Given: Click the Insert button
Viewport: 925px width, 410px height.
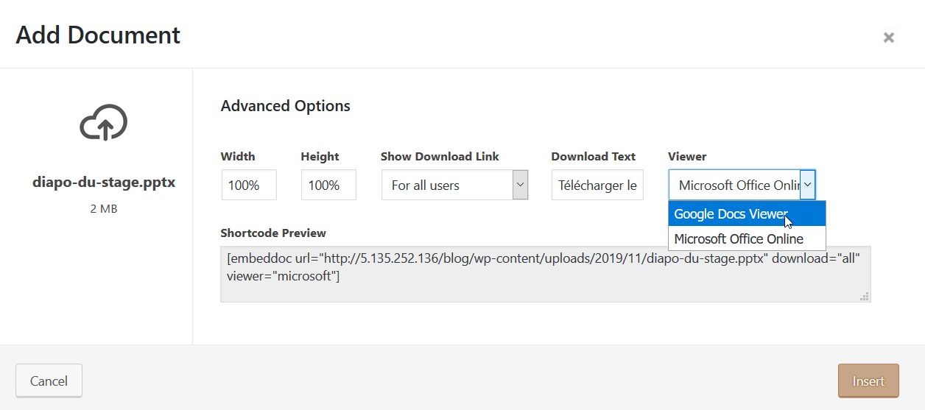Looking at the screenshot, I should 868,381.
